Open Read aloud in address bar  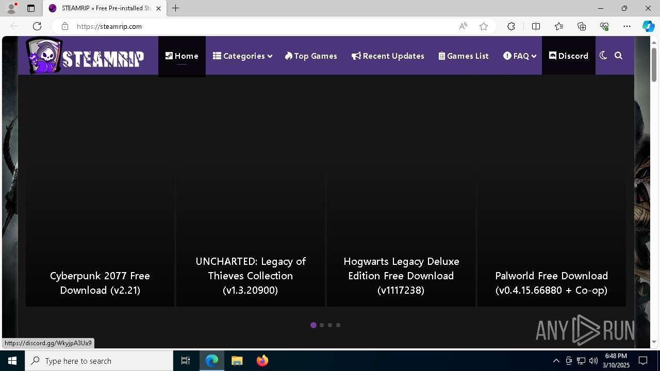click(x=463, y=26)
